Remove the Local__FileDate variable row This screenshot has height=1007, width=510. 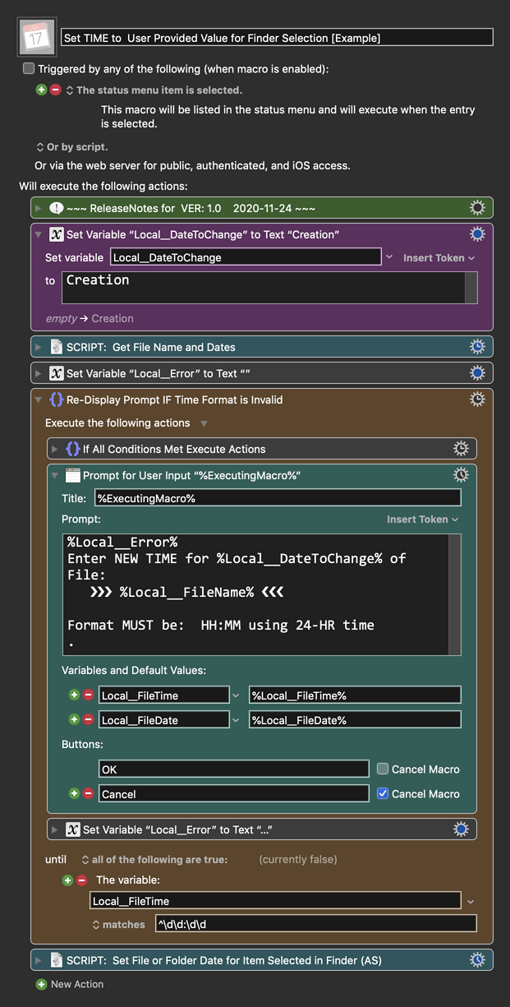coord(88,720)
